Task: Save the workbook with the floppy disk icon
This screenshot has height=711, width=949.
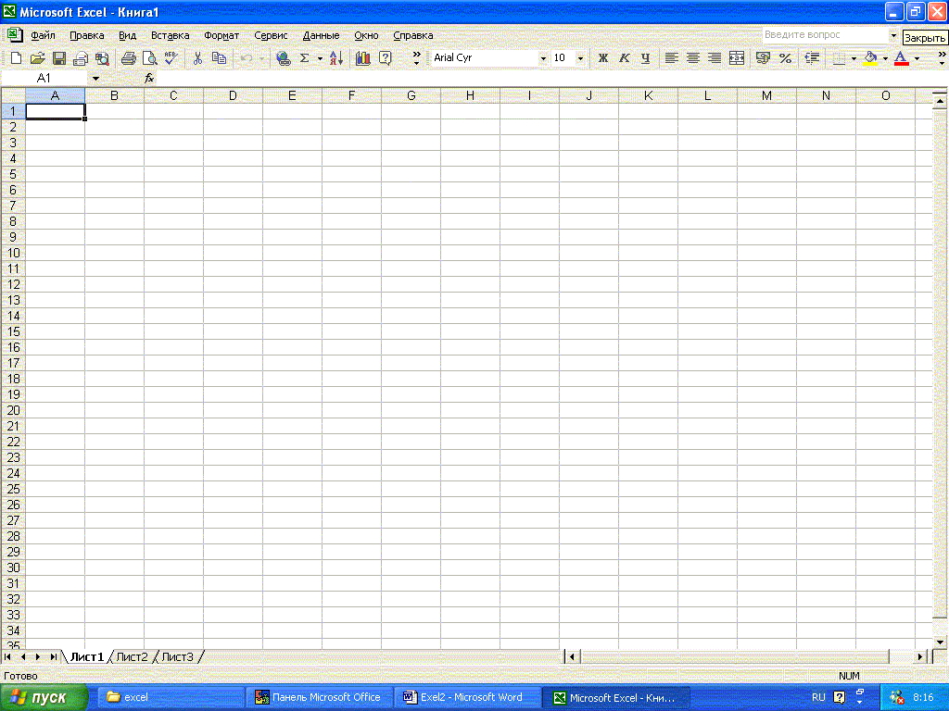Action: tap(59, 58)
